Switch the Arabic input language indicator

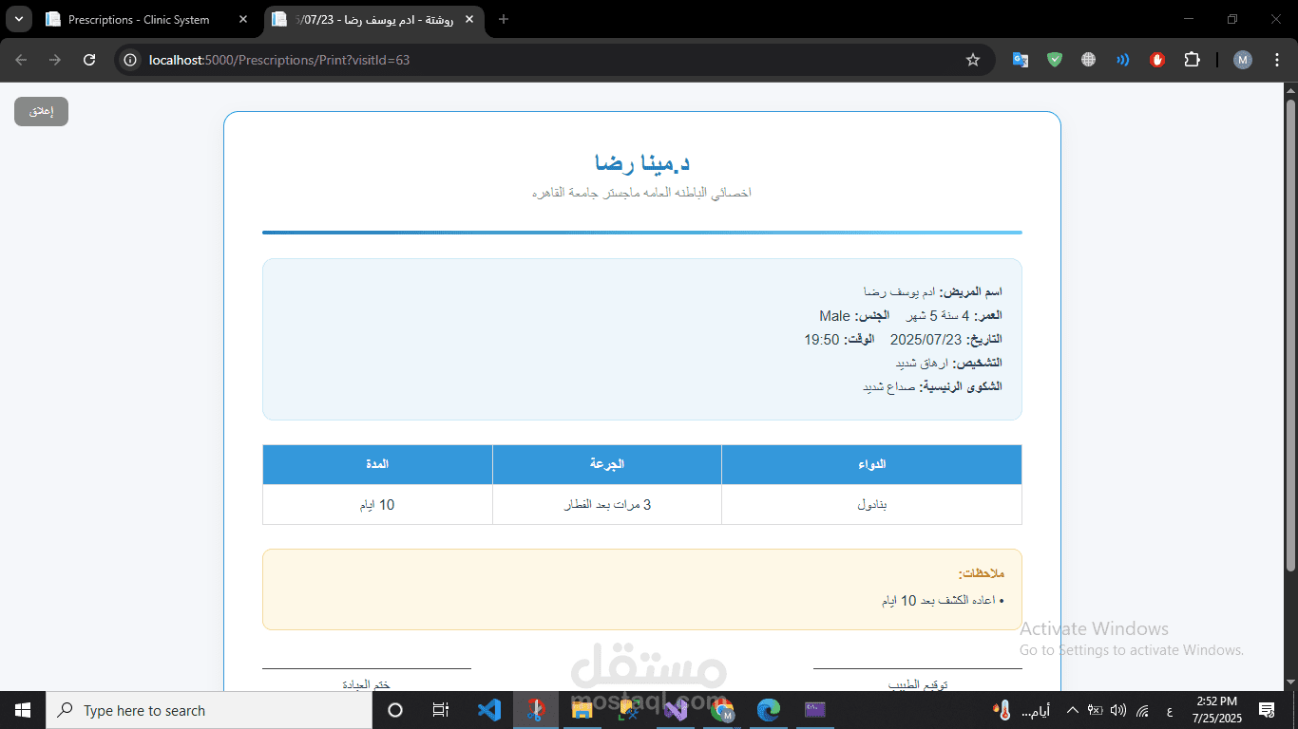[x=1168, y=710]
